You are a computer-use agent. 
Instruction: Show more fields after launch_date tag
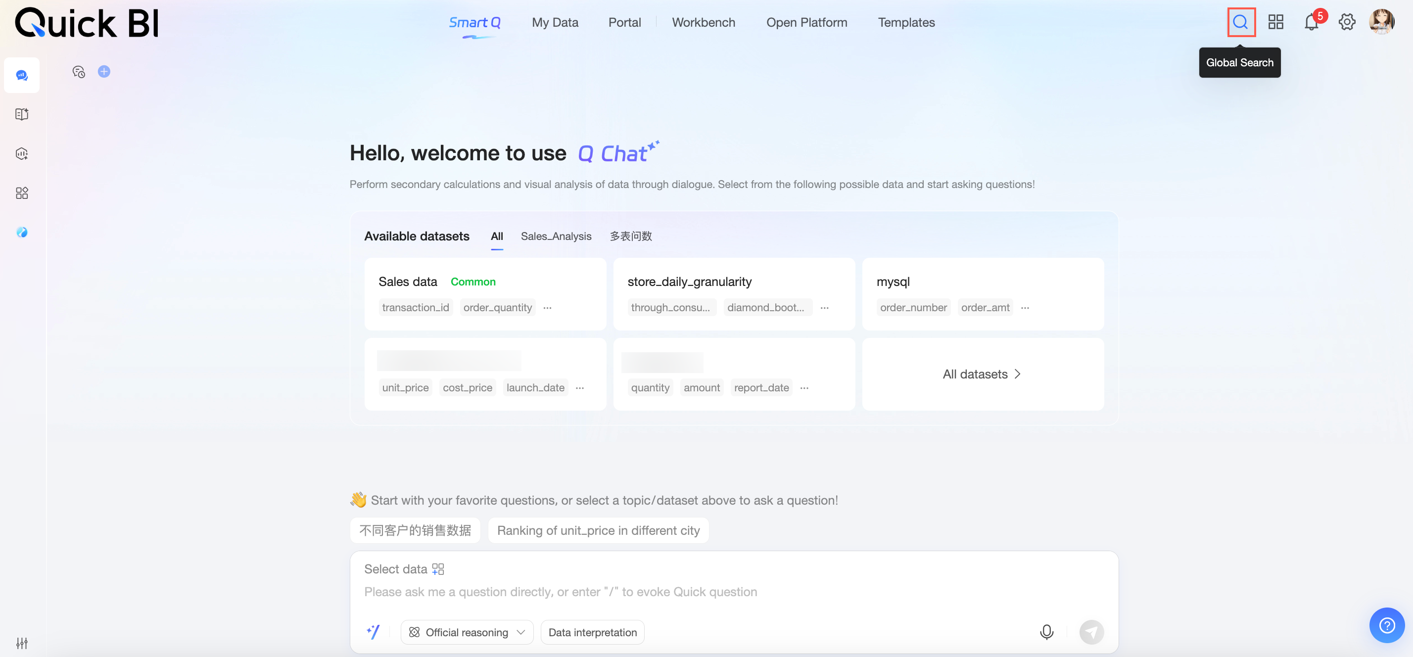[x=579, y=388]
